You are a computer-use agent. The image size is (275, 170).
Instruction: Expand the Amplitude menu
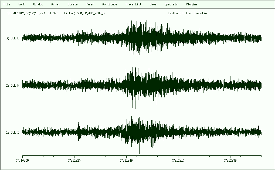click(110, 4)
